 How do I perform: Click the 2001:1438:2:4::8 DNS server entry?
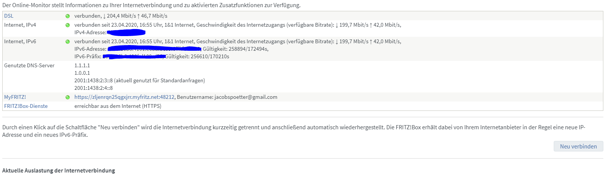click(x=94, y=88)
